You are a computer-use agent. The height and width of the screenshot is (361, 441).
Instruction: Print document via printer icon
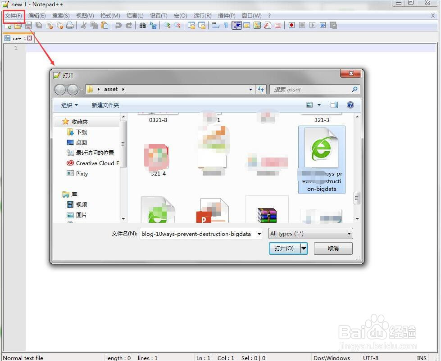click(71, 25)
